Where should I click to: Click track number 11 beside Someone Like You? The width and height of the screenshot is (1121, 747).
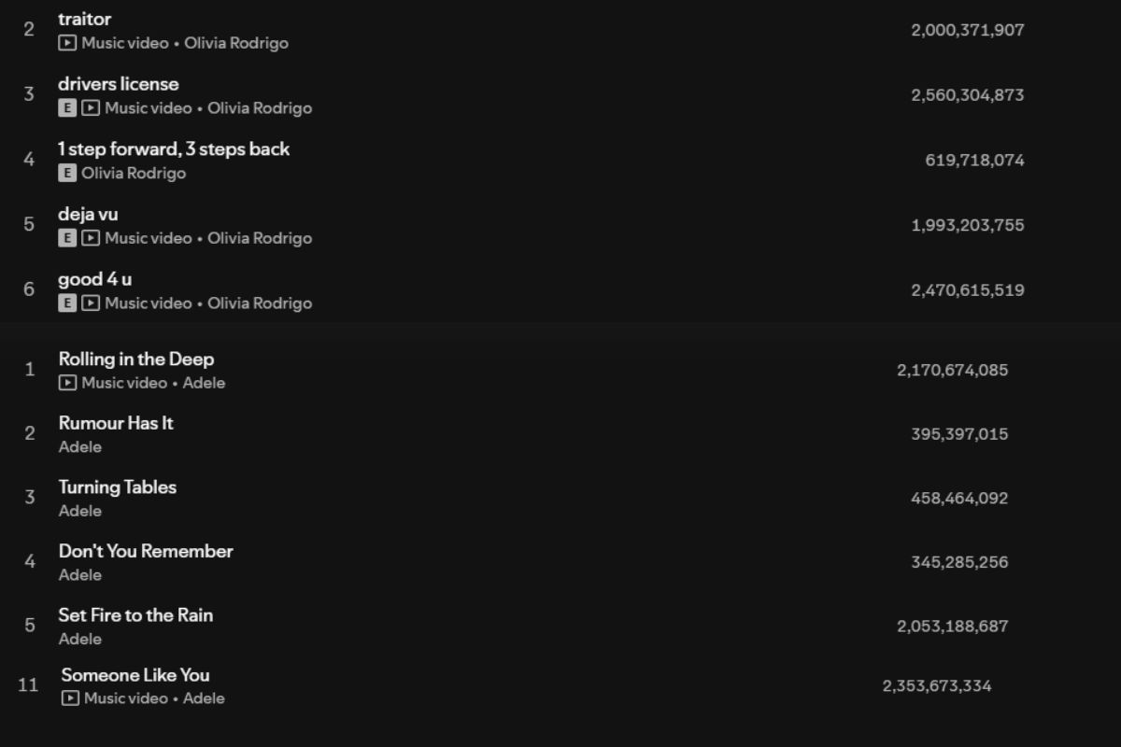click(28, 685)
